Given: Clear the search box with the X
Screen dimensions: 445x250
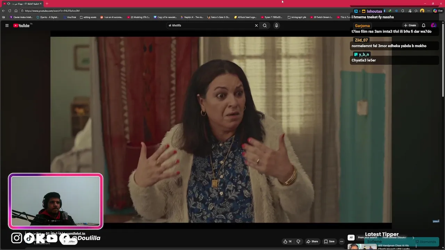Looking at the screenshot, I should pos(256,25).
